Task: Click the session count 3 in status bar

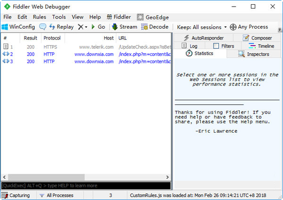Action: [110, 195]
